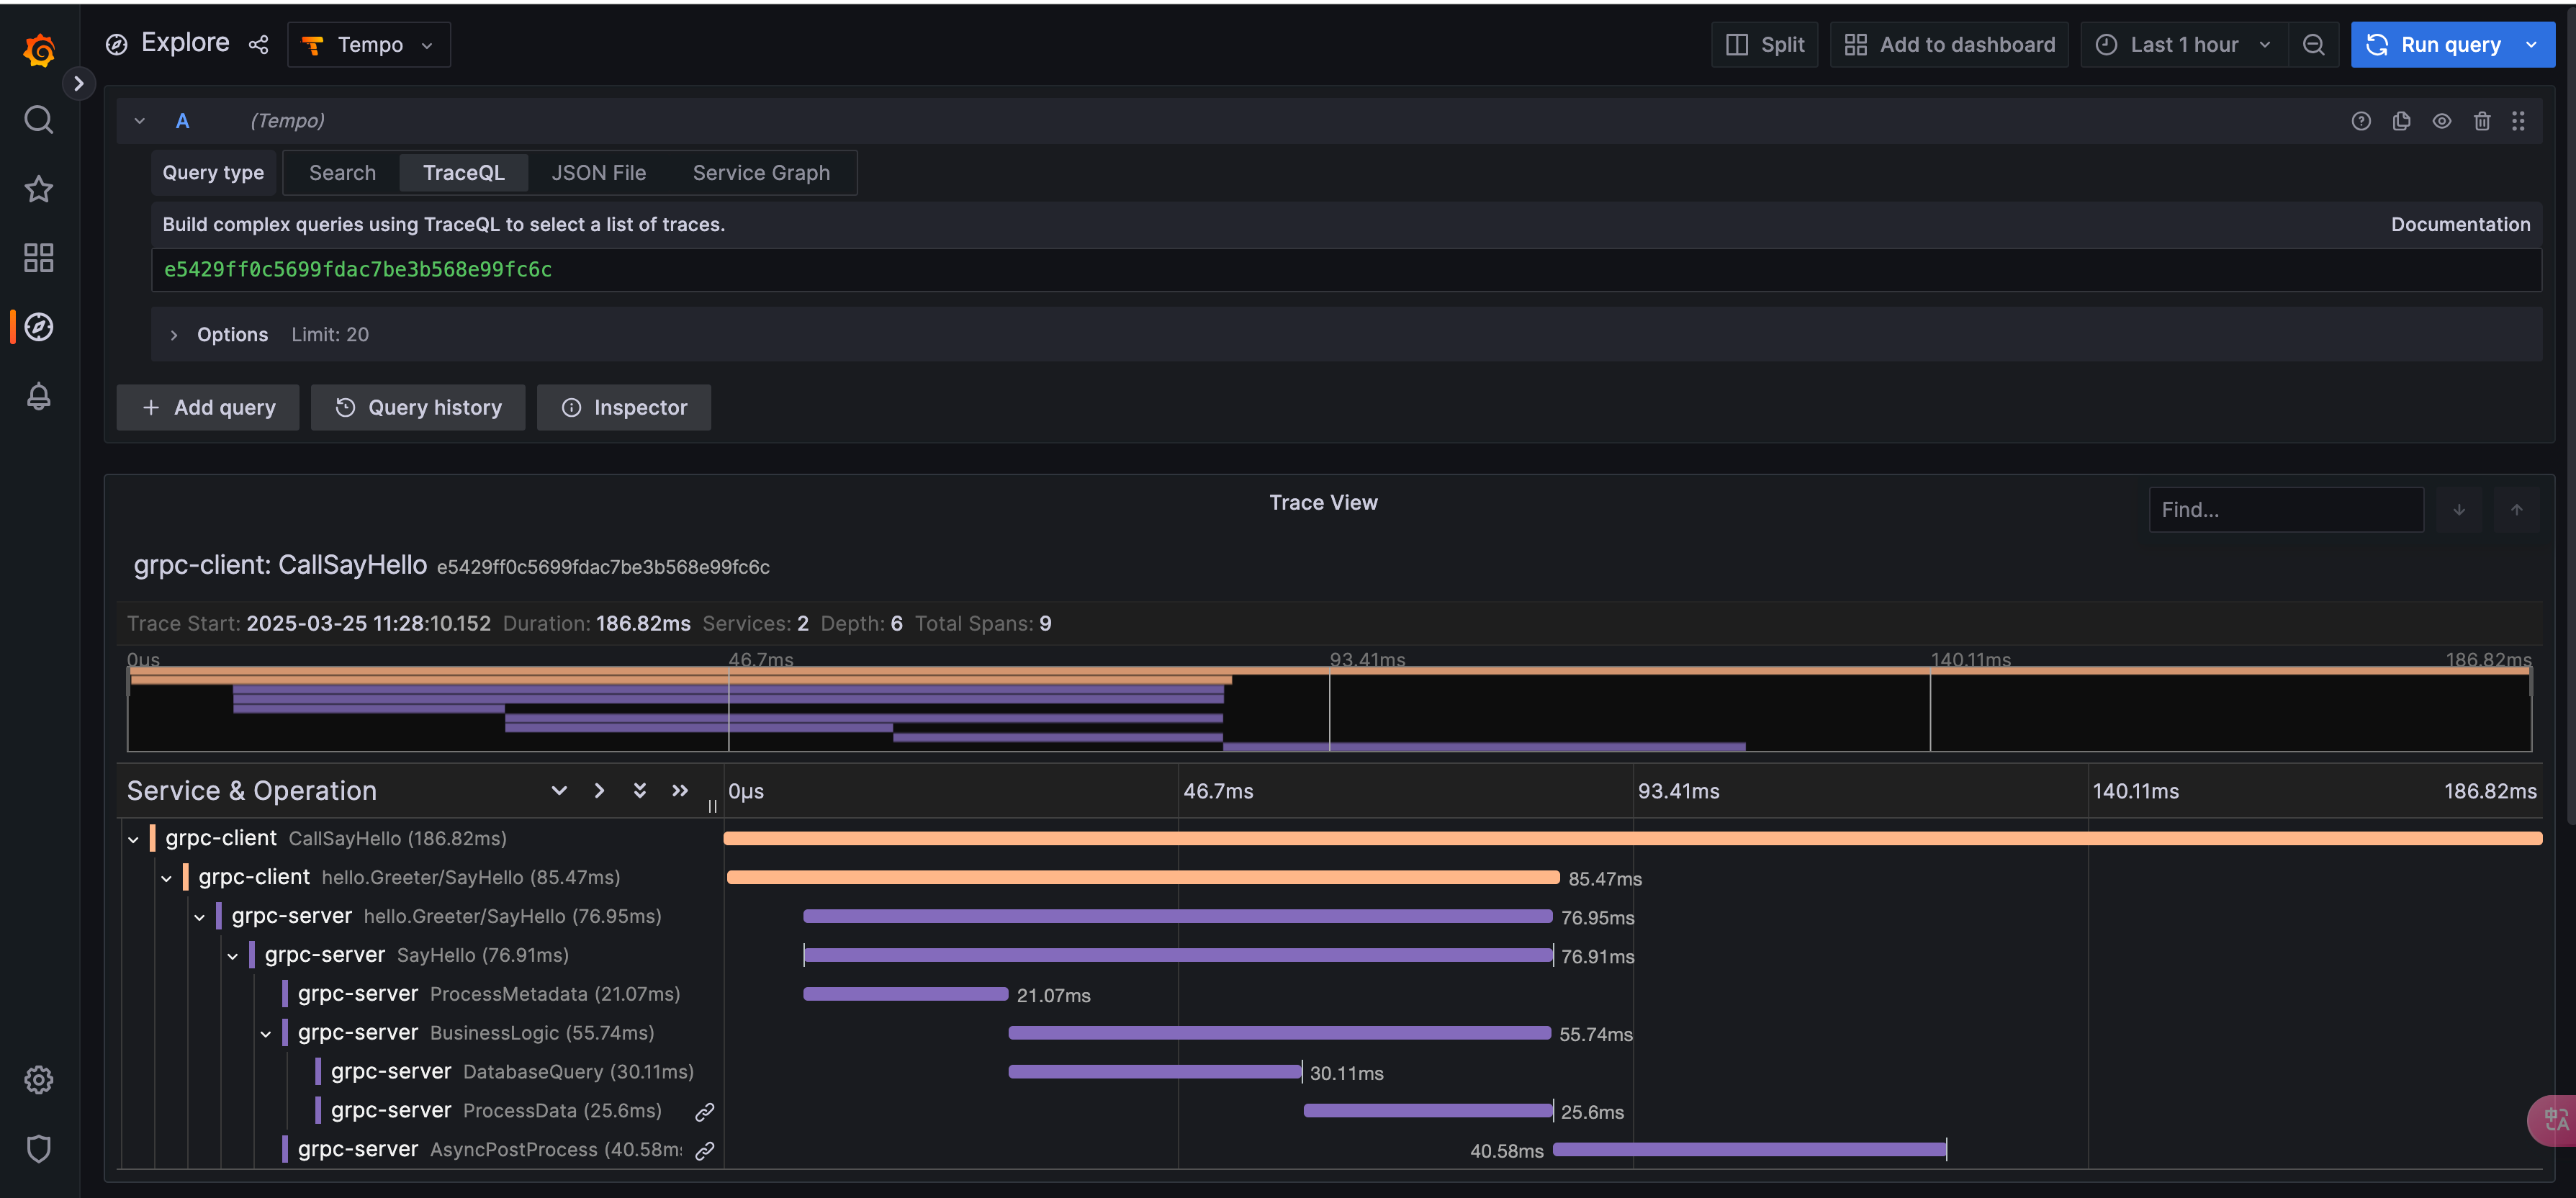
Task: Click the Query history button
Action: [x=418, y=408]
